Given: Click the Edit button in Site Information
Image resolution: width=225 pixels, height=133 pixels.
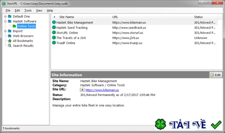Looking at the screenshot, I should 216,75.
